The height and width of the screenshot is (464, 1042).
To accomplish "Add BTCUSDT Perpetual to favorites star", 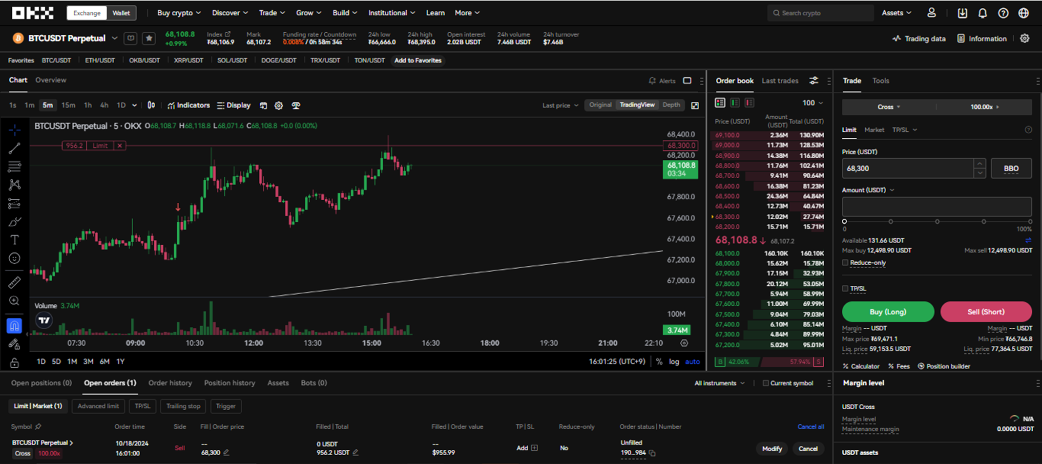I will point(149,38).
